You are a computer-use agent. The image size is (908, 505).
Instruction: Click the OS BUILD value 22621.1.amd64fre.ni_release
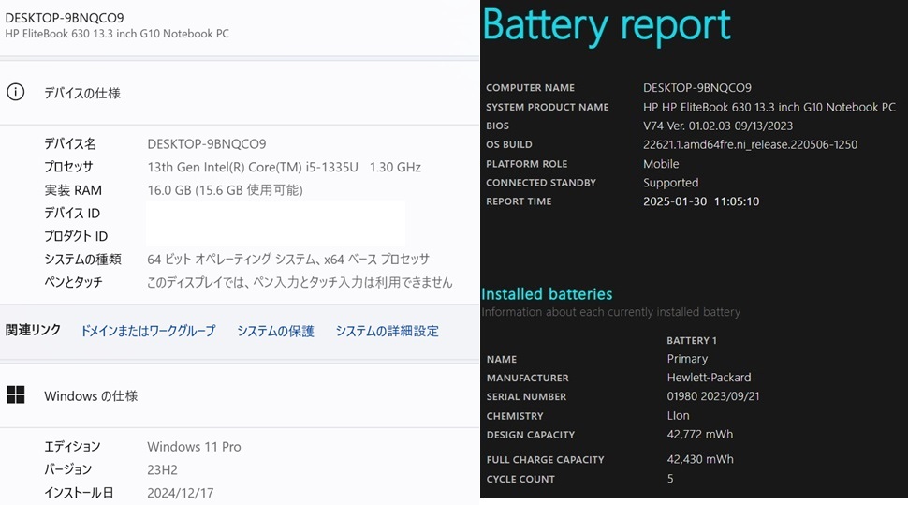point(750,144)
